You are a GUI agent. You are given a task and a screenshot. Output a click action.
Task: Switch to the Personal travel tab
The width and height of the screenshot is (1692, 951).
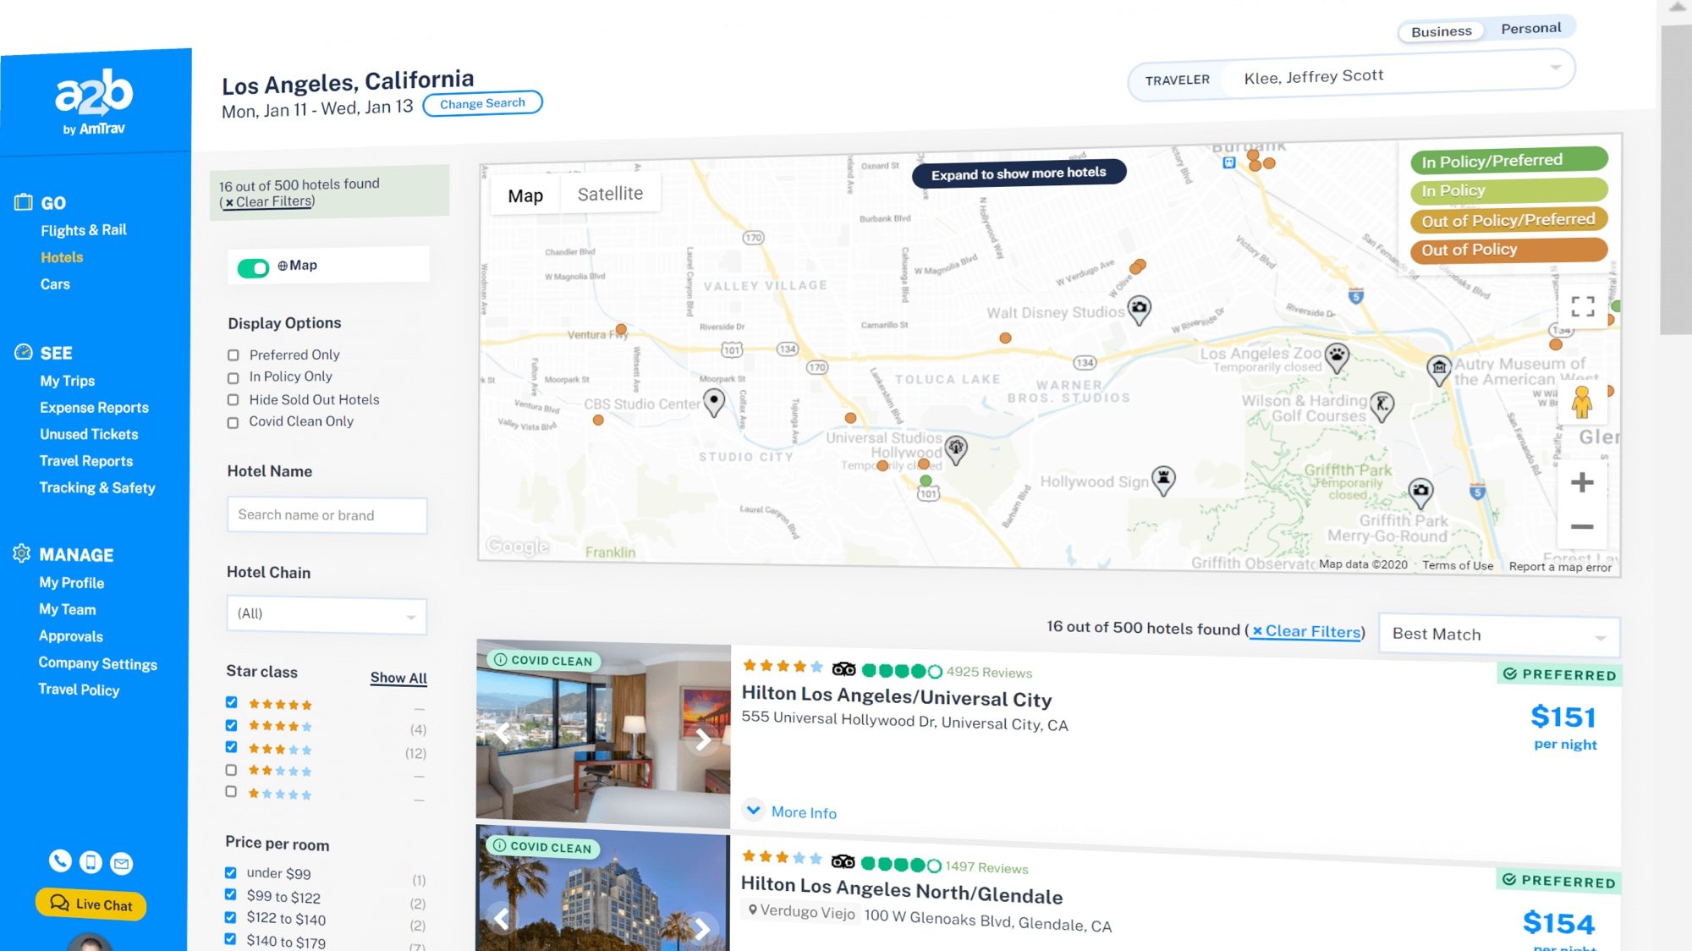point(1530,29)
